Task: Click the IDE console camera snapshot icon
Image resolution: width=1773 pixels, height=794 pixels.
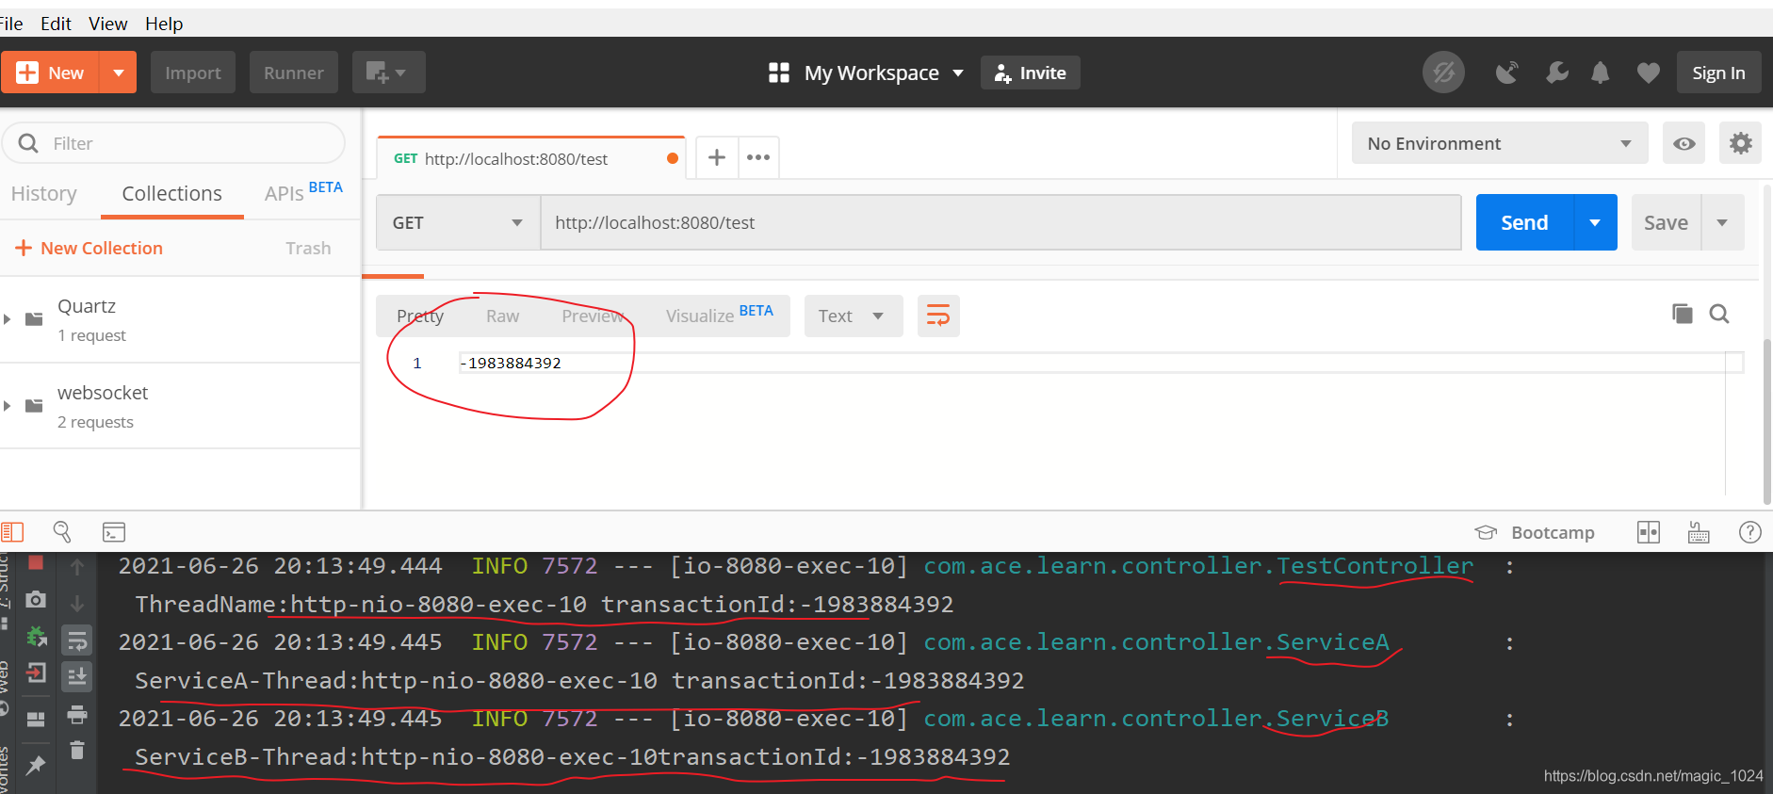Action: tap(36, 599)
